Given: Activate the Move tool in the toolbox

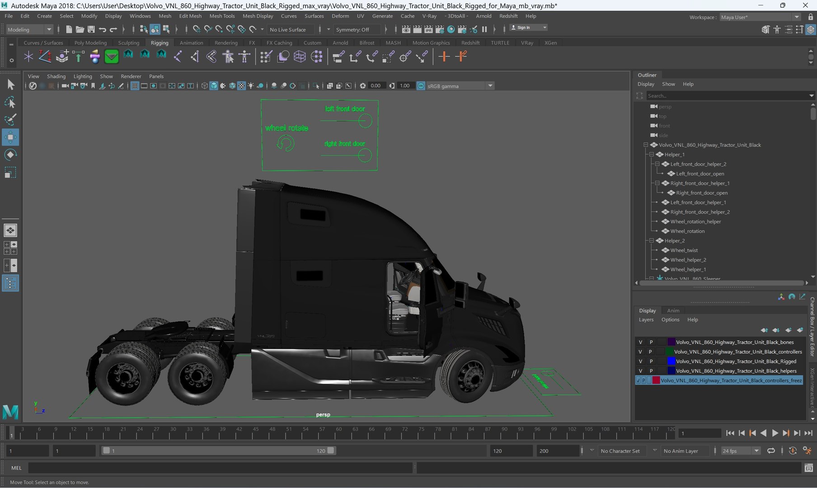Looking at the screenshot, I should pyautogui.click(x=10, y=137).
